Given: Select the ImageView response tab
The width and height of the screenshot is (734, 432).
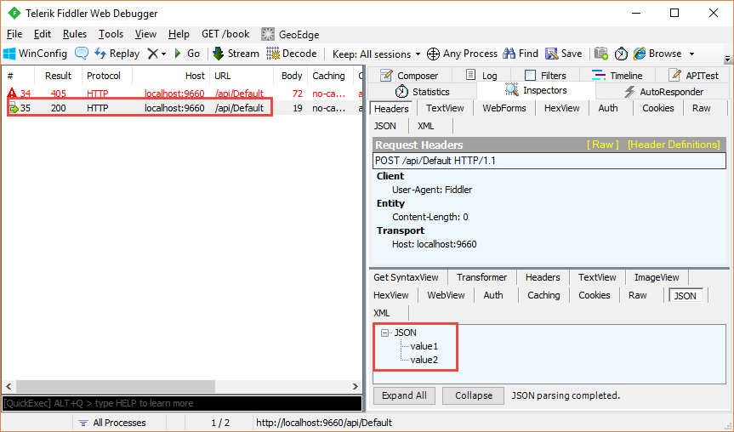Looking at the screenshot, I should pos(657,277).
